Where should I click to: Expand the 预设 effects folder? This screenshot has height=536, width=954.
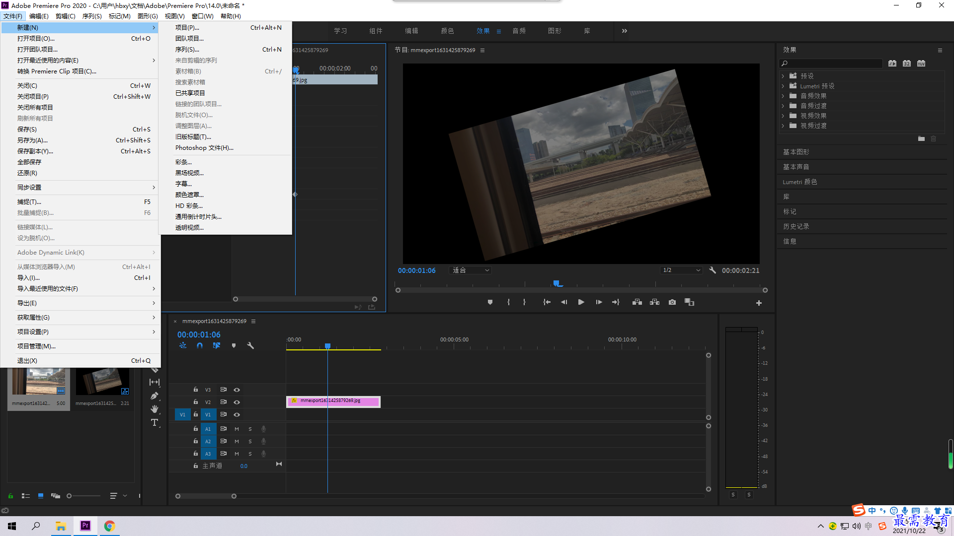(783, 76)
